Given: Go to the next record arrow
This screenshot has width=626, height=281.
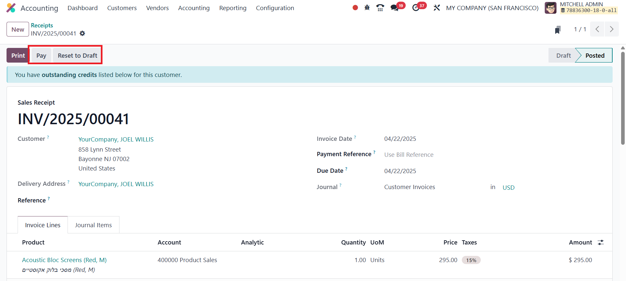Looking at the screenshot, I should (611, 29).
